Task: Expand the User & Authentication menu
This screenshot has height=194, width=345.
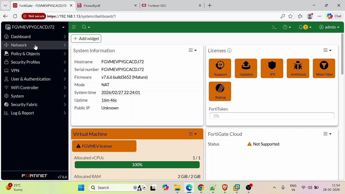Action: click(x=35, y=79)
